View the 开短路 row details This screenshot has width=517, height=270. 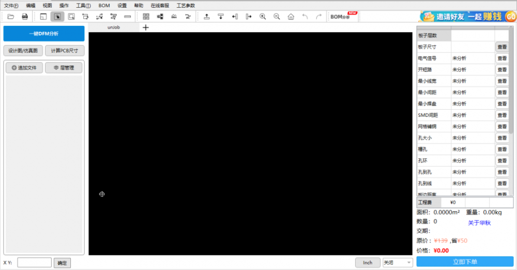click(502, 70)
